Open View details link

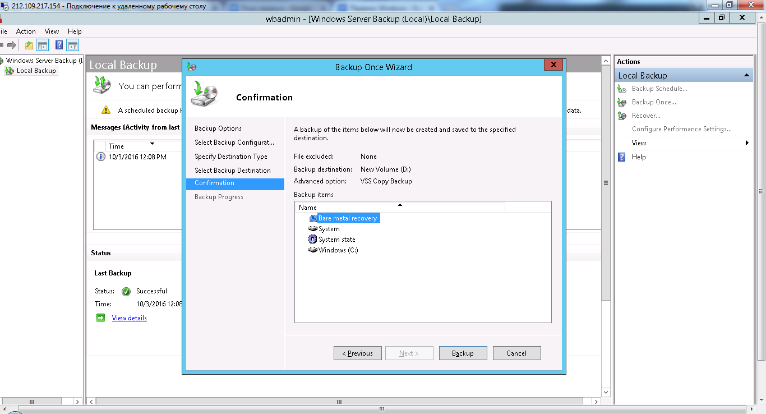[x=130, y=318]
